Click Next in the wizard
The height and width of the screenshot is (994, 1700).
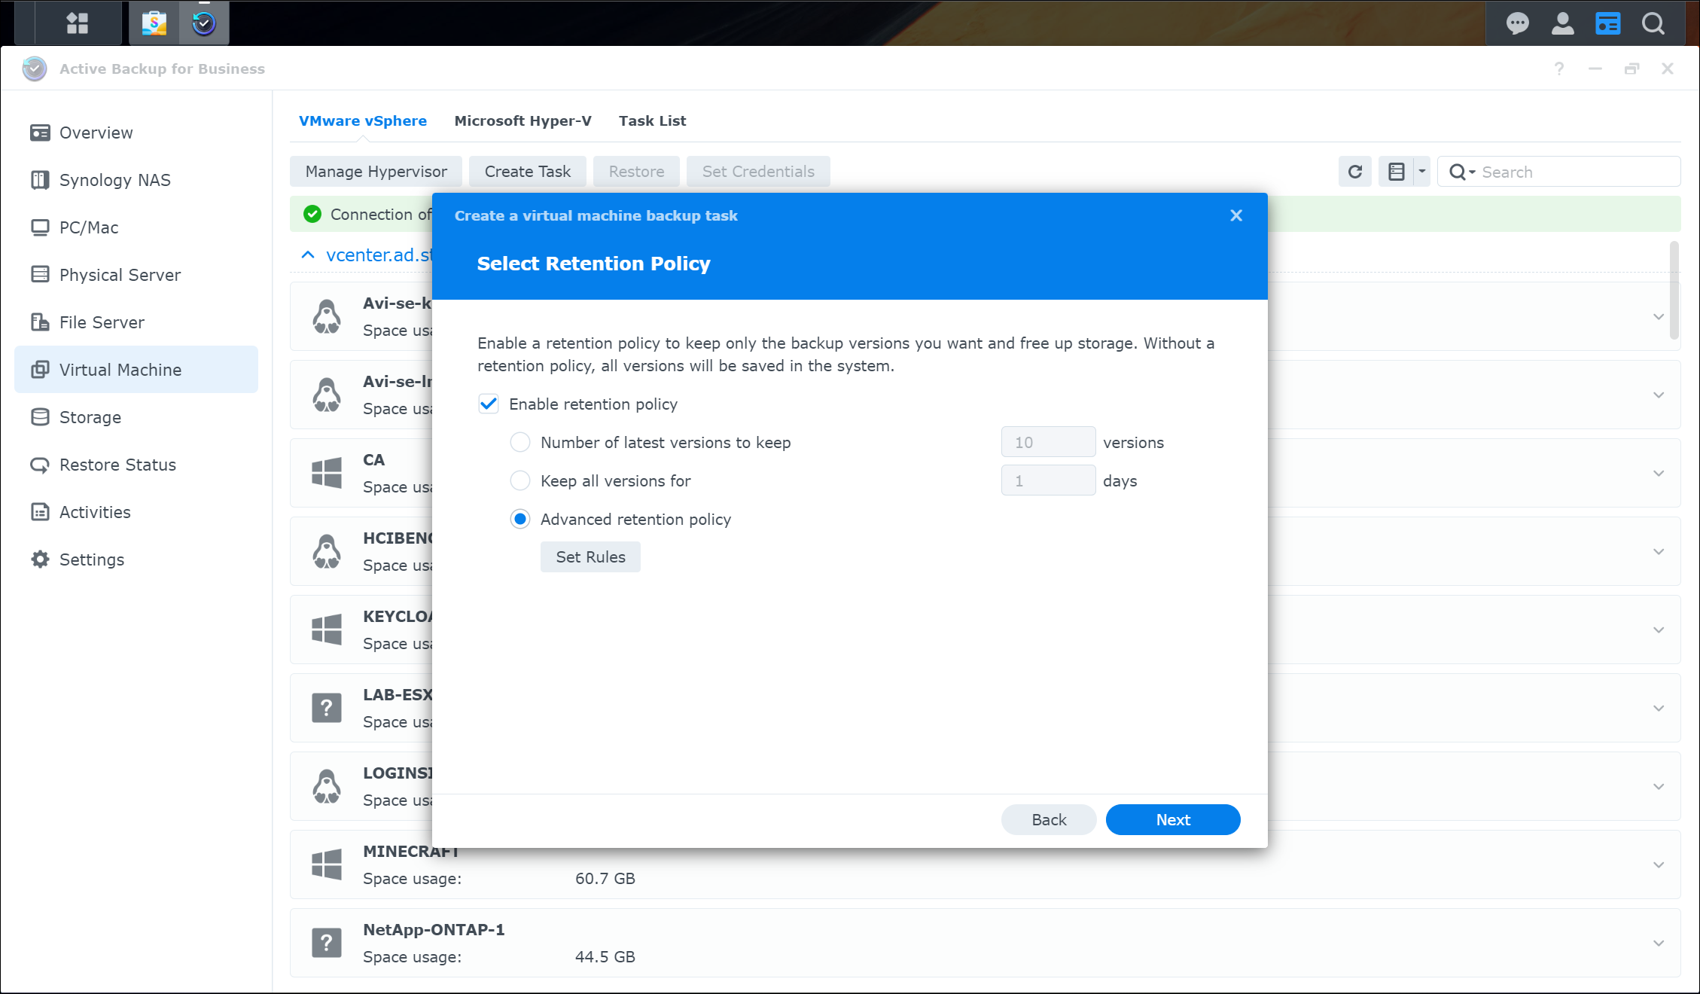click(1172, 819)
